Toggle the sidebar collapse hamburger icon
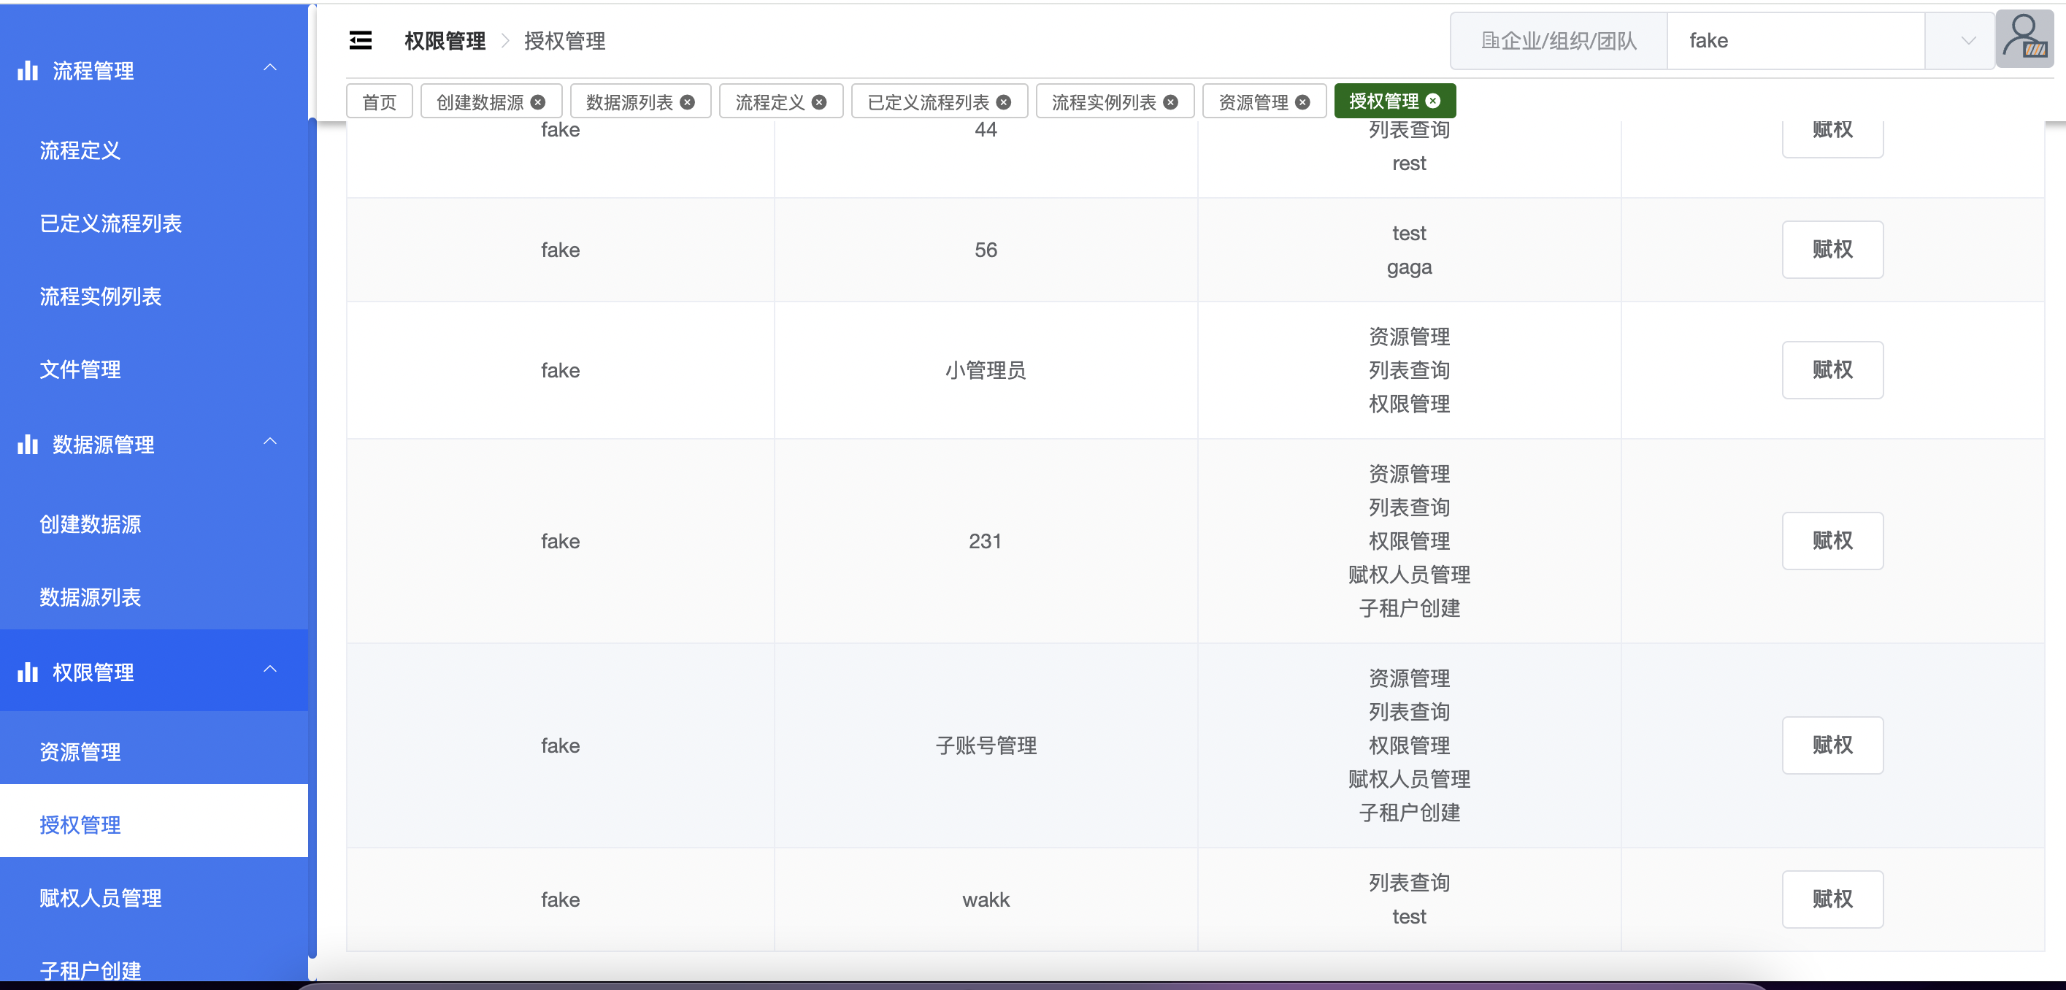This screenshot has width=2066, height=990. pyautogui.click(x=361, y=41)
